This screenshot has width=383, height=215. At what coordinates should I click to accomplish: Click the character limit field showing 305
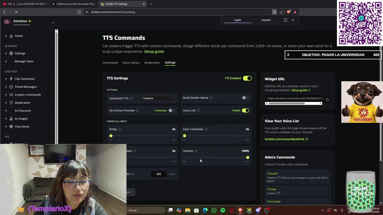coord(159,174)
